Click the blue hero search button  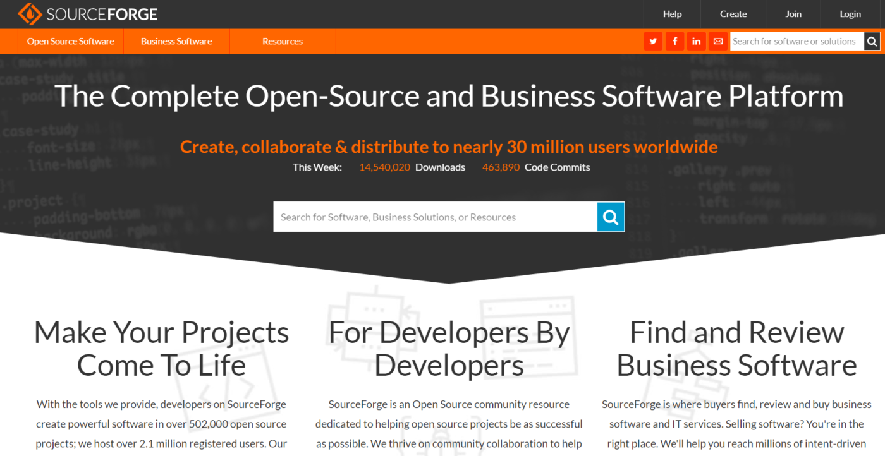(611, 217)
